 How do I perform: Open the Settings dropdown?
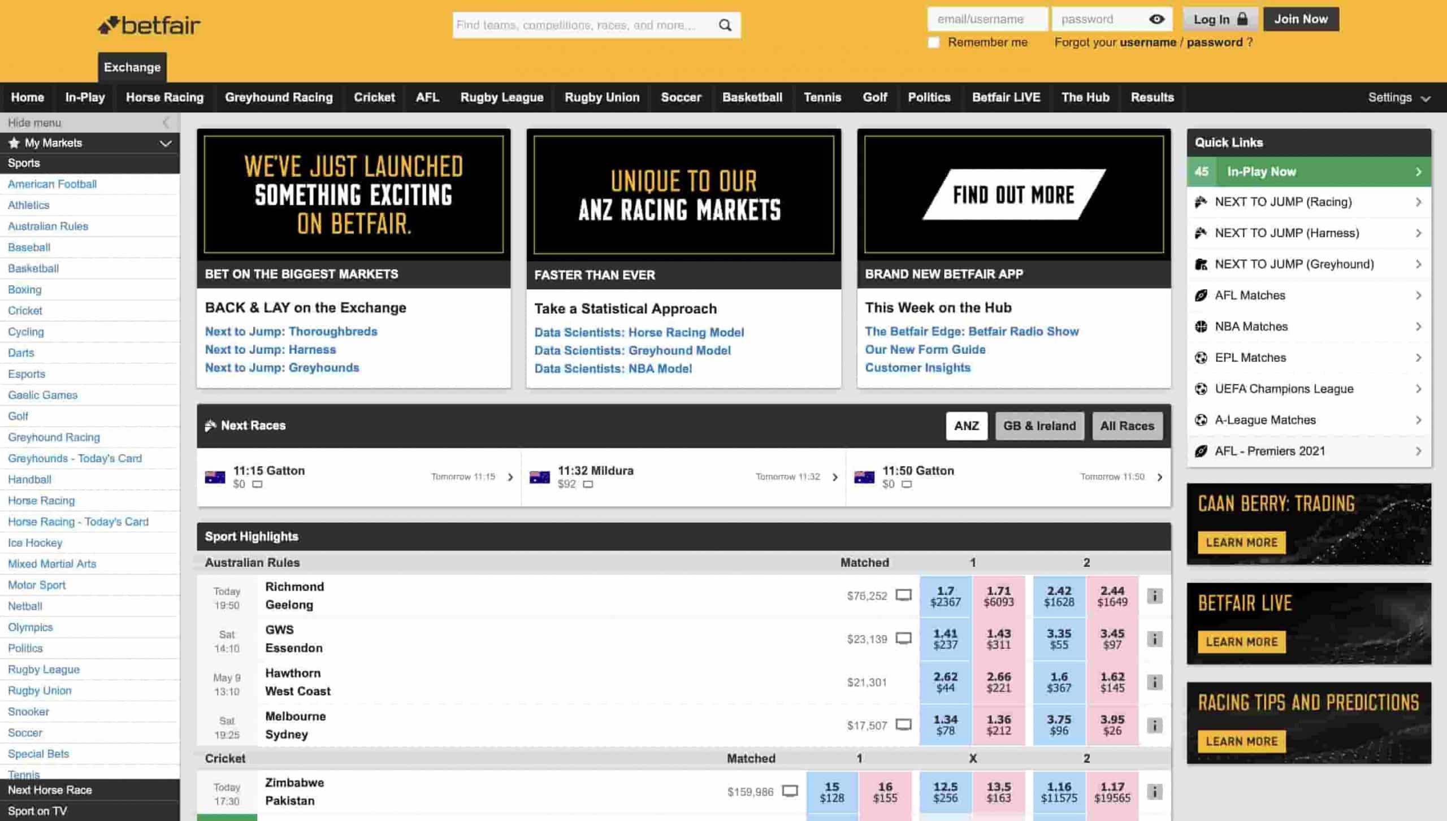pos(1400,98)
